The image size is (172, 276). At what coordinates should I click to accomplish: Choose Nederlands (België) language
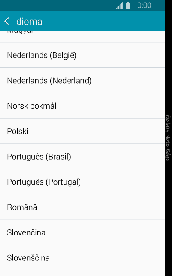pyautogui.click(x=82, y=55)
